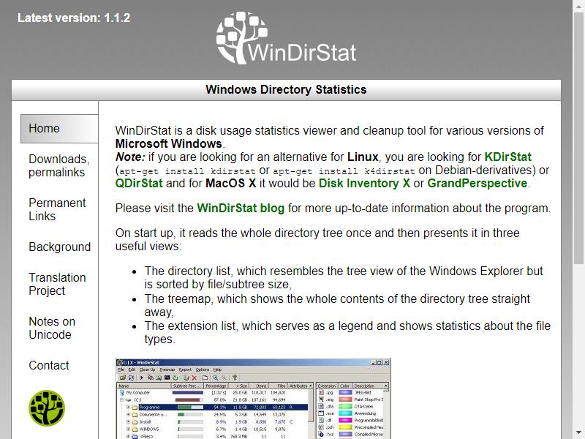Click 'Windows Directory Statistics' heading
This screenshot has width=585, height=439.
coord(286,89)
